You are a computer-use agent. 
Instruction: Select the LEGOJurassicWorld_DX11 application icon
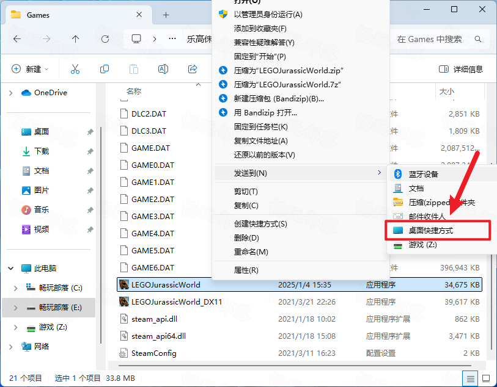pyautogui.click(x=123, y=302)
